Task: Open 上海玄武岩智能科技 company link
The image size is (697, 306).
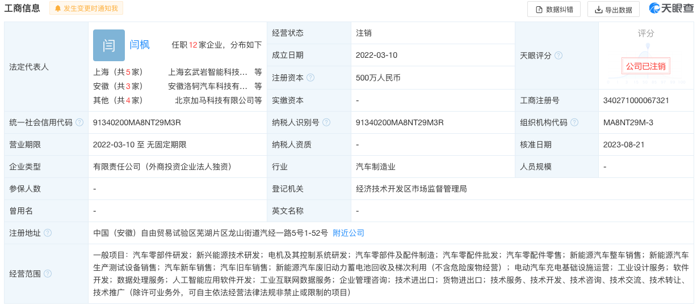Action: [x=208, y=72]
